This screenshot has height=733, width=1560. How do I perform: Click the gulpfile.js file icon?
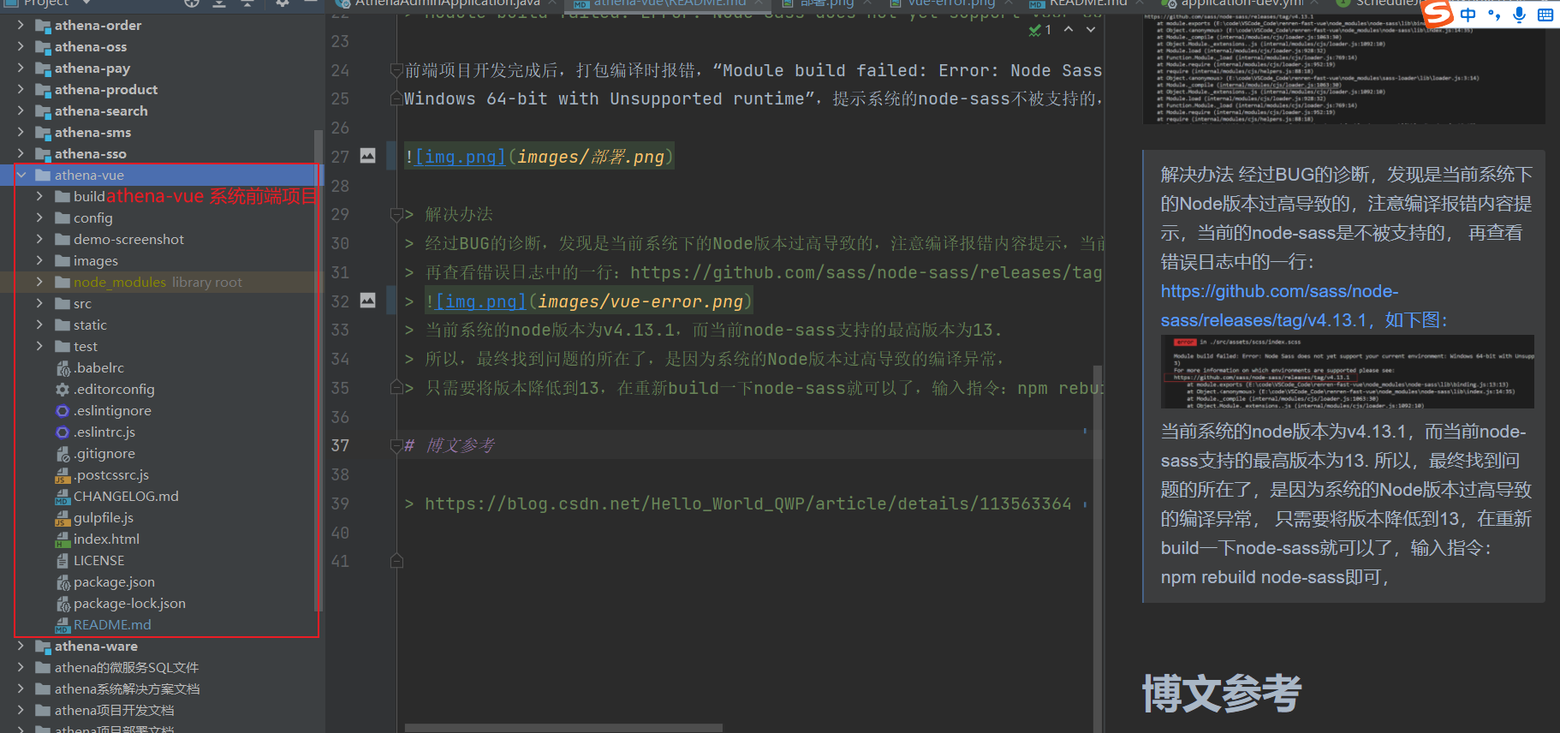click(x=63, y=518)
